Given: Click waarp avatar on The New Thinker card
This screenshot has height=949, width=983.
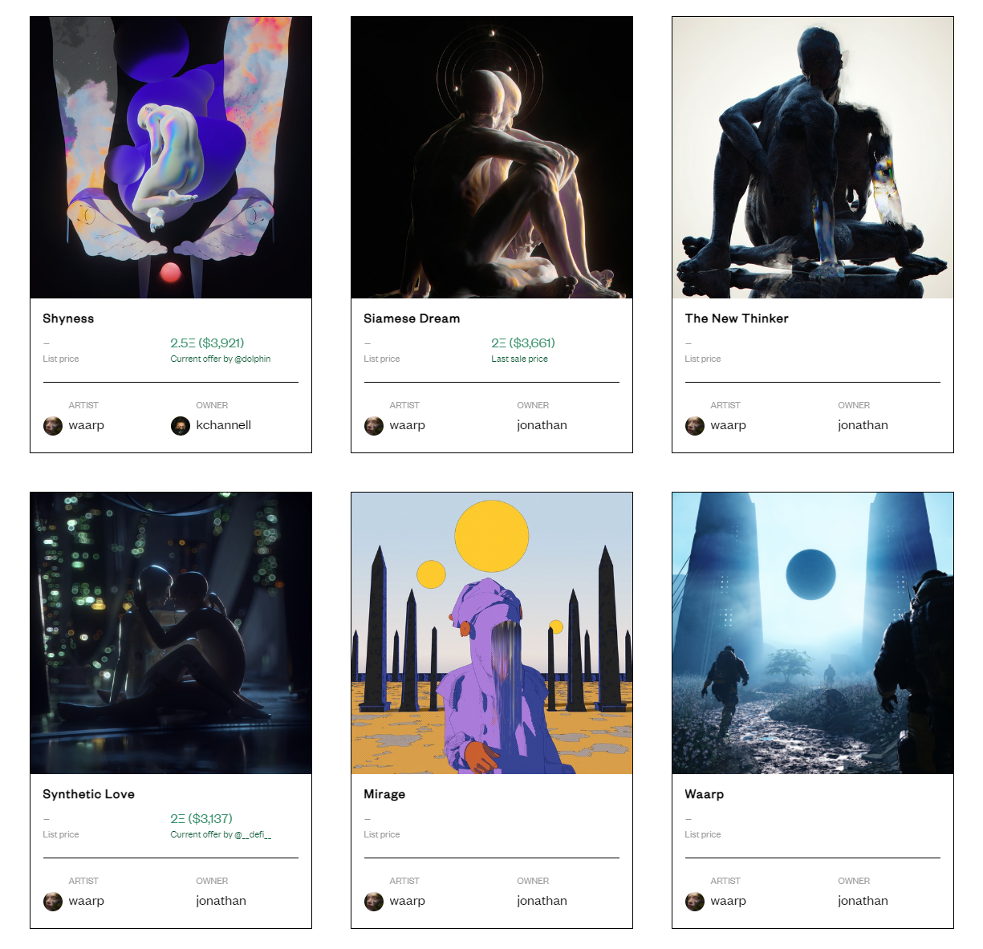Looking at the screenshot, I should [x=695, y=426].
